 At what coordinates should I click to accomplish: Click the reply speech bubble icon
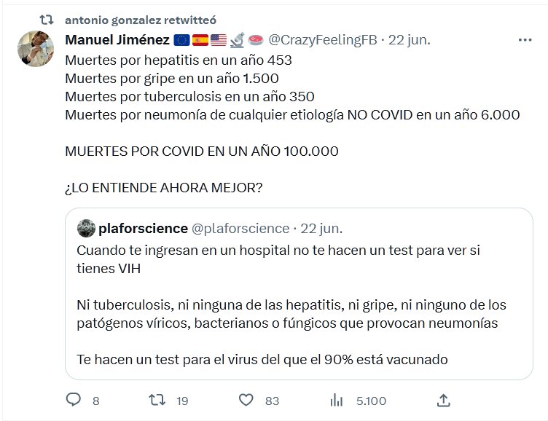(x=74, y=400)
